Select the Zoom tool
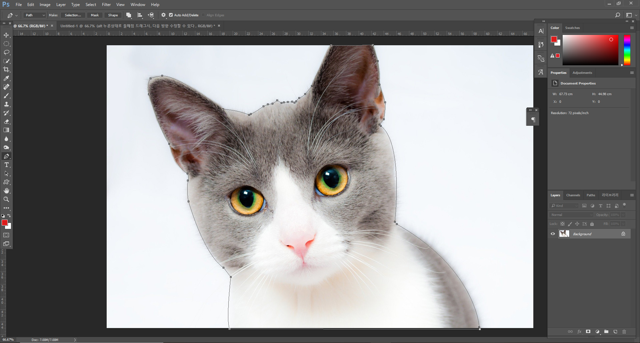This screenshot has width=640, height=343. pyautogui.click(x=6, y=199)
